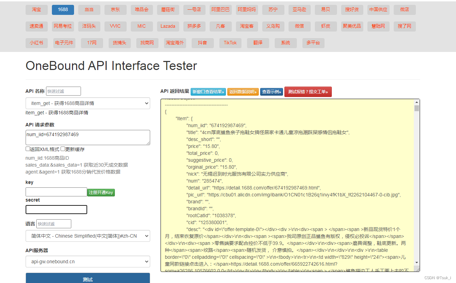Switch to the 中国供应 tab
Screen dimensions: 456x283
379,10
